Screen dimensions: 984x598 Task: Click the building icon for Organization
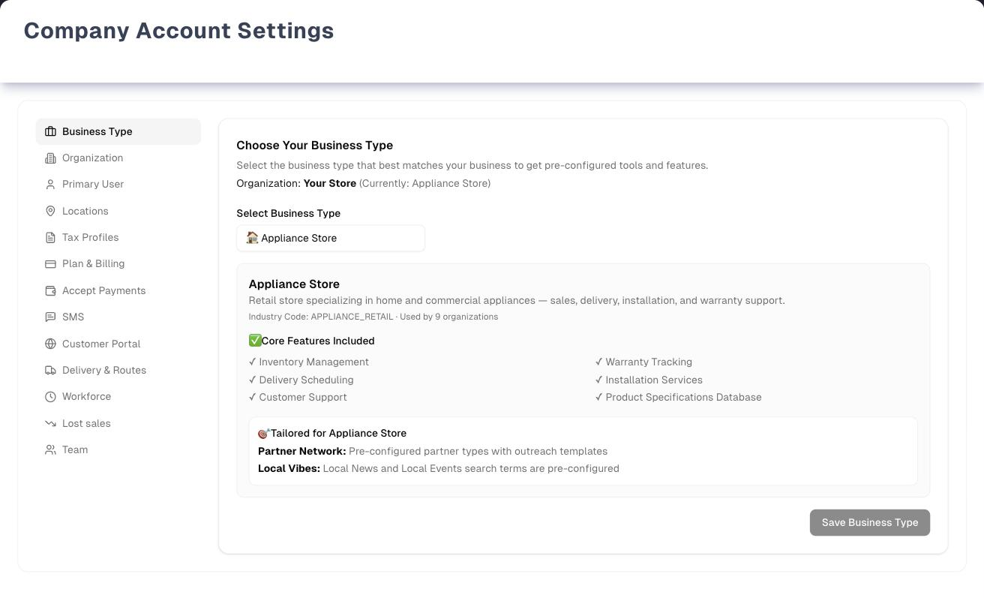(50, 158)
